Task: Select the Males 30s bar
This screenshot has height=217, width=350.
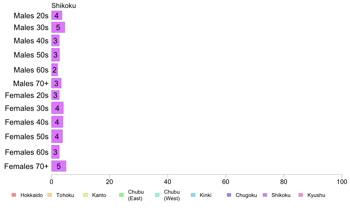Action: click(58, 27)
